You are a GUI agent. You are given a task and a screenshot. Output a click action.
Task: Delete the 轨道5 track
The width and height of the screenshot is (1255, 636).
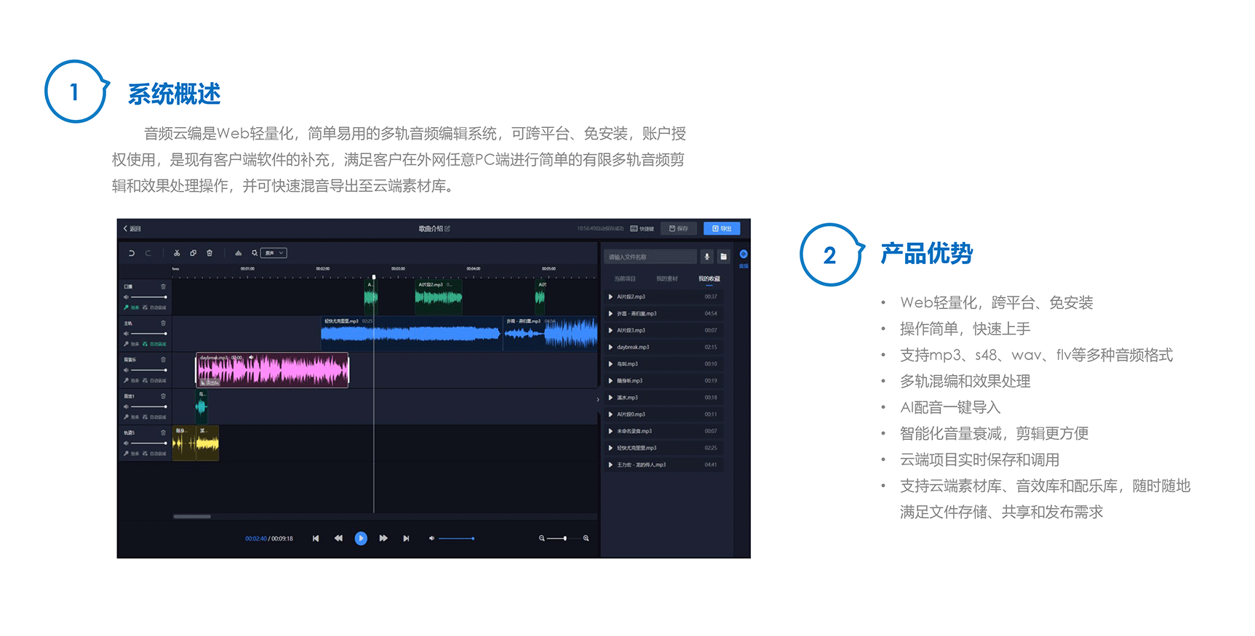pyautogui.click(x=163, y=432)
